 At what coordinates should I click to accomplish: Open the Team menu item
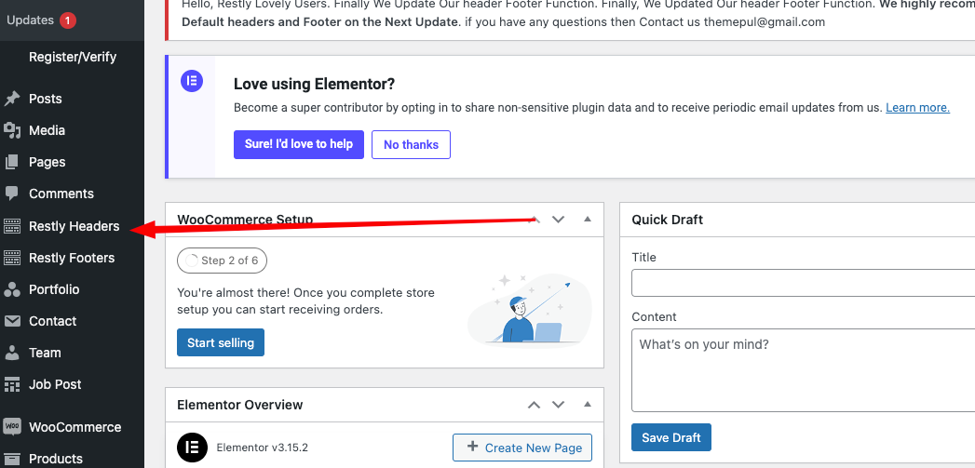(45, 353)
